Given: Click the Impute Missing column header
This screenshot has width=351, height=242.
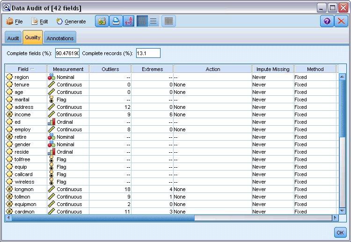Looking at the screenshot, I should 273,69.
